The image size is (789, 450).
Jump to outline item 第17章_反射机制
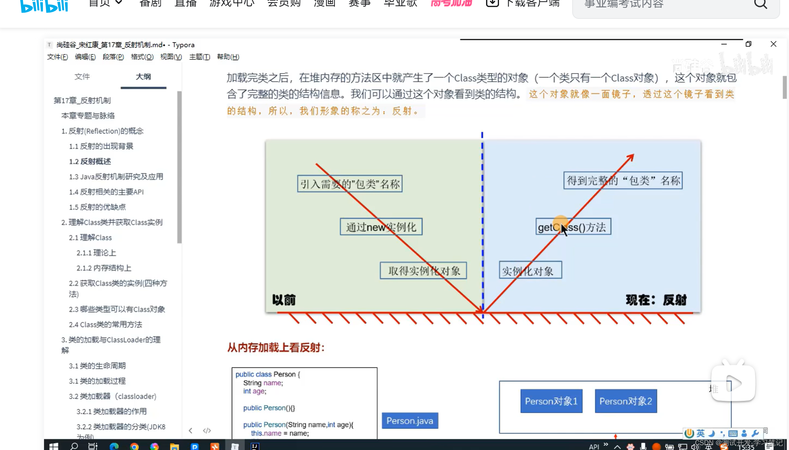click(82, 101)
